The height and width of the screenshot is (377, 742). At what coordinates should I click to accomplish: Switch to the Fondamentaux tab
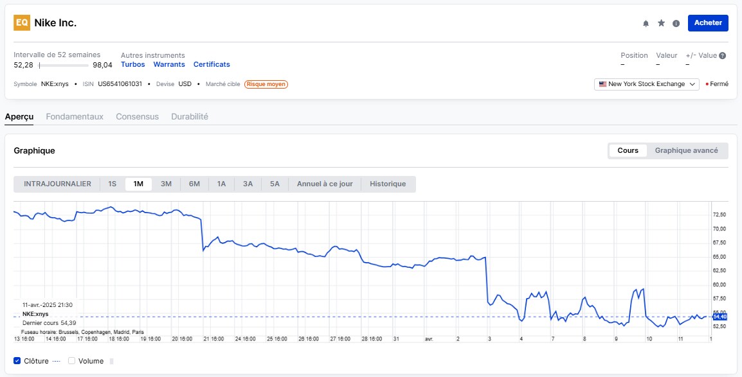tap(75, 117)
